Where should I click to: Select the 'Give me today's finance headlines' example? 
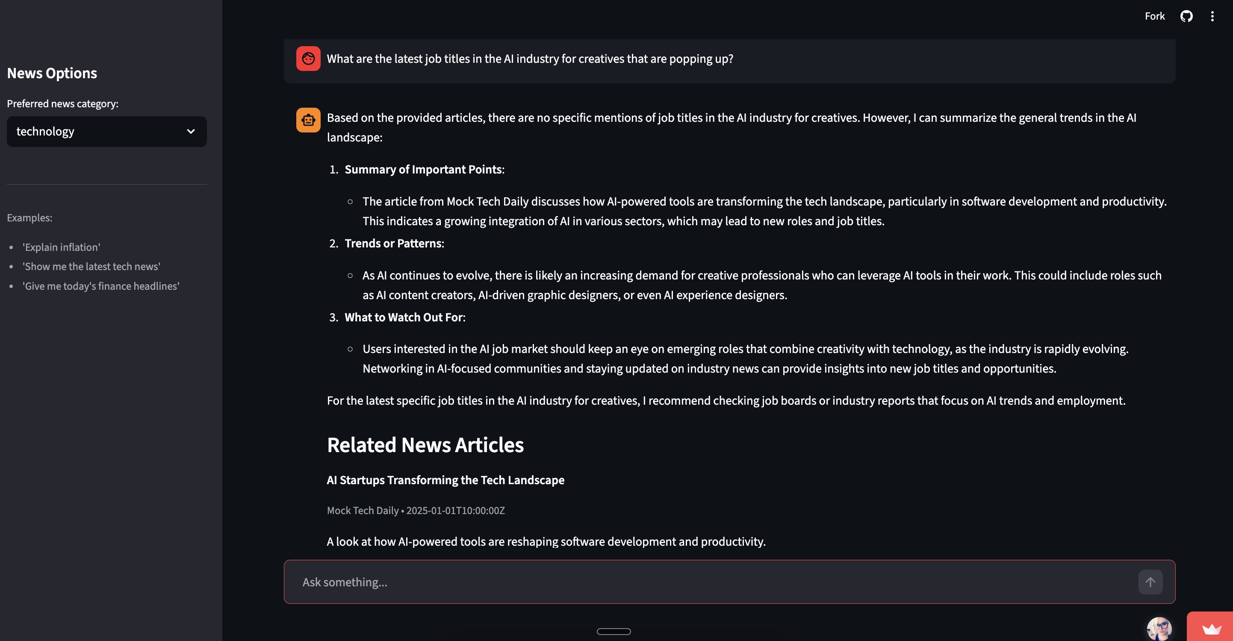101,285
